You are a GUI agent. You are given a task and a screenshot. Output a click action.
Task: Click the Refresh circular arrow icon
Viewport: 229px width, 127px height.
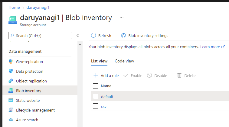point(93,35)
